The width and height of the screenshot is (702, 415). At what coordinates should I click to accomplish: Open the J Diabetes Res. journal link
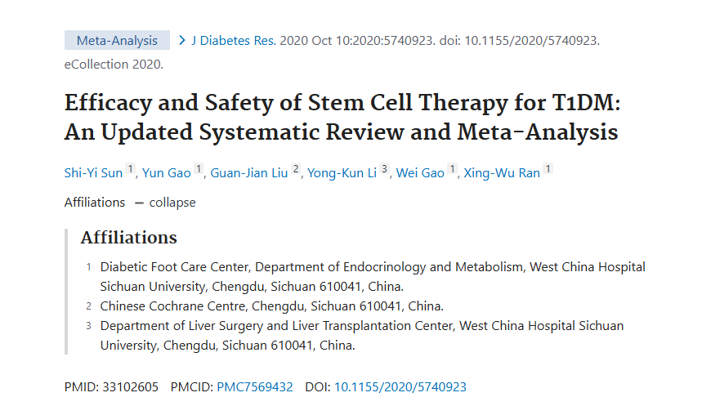(x=234, y=40)
